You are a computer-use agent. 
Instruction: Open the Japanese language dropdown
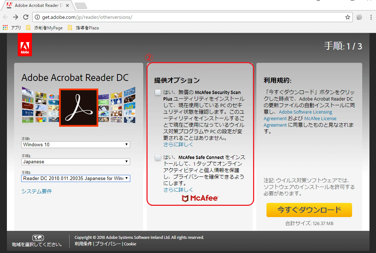(x=76, y=162)
